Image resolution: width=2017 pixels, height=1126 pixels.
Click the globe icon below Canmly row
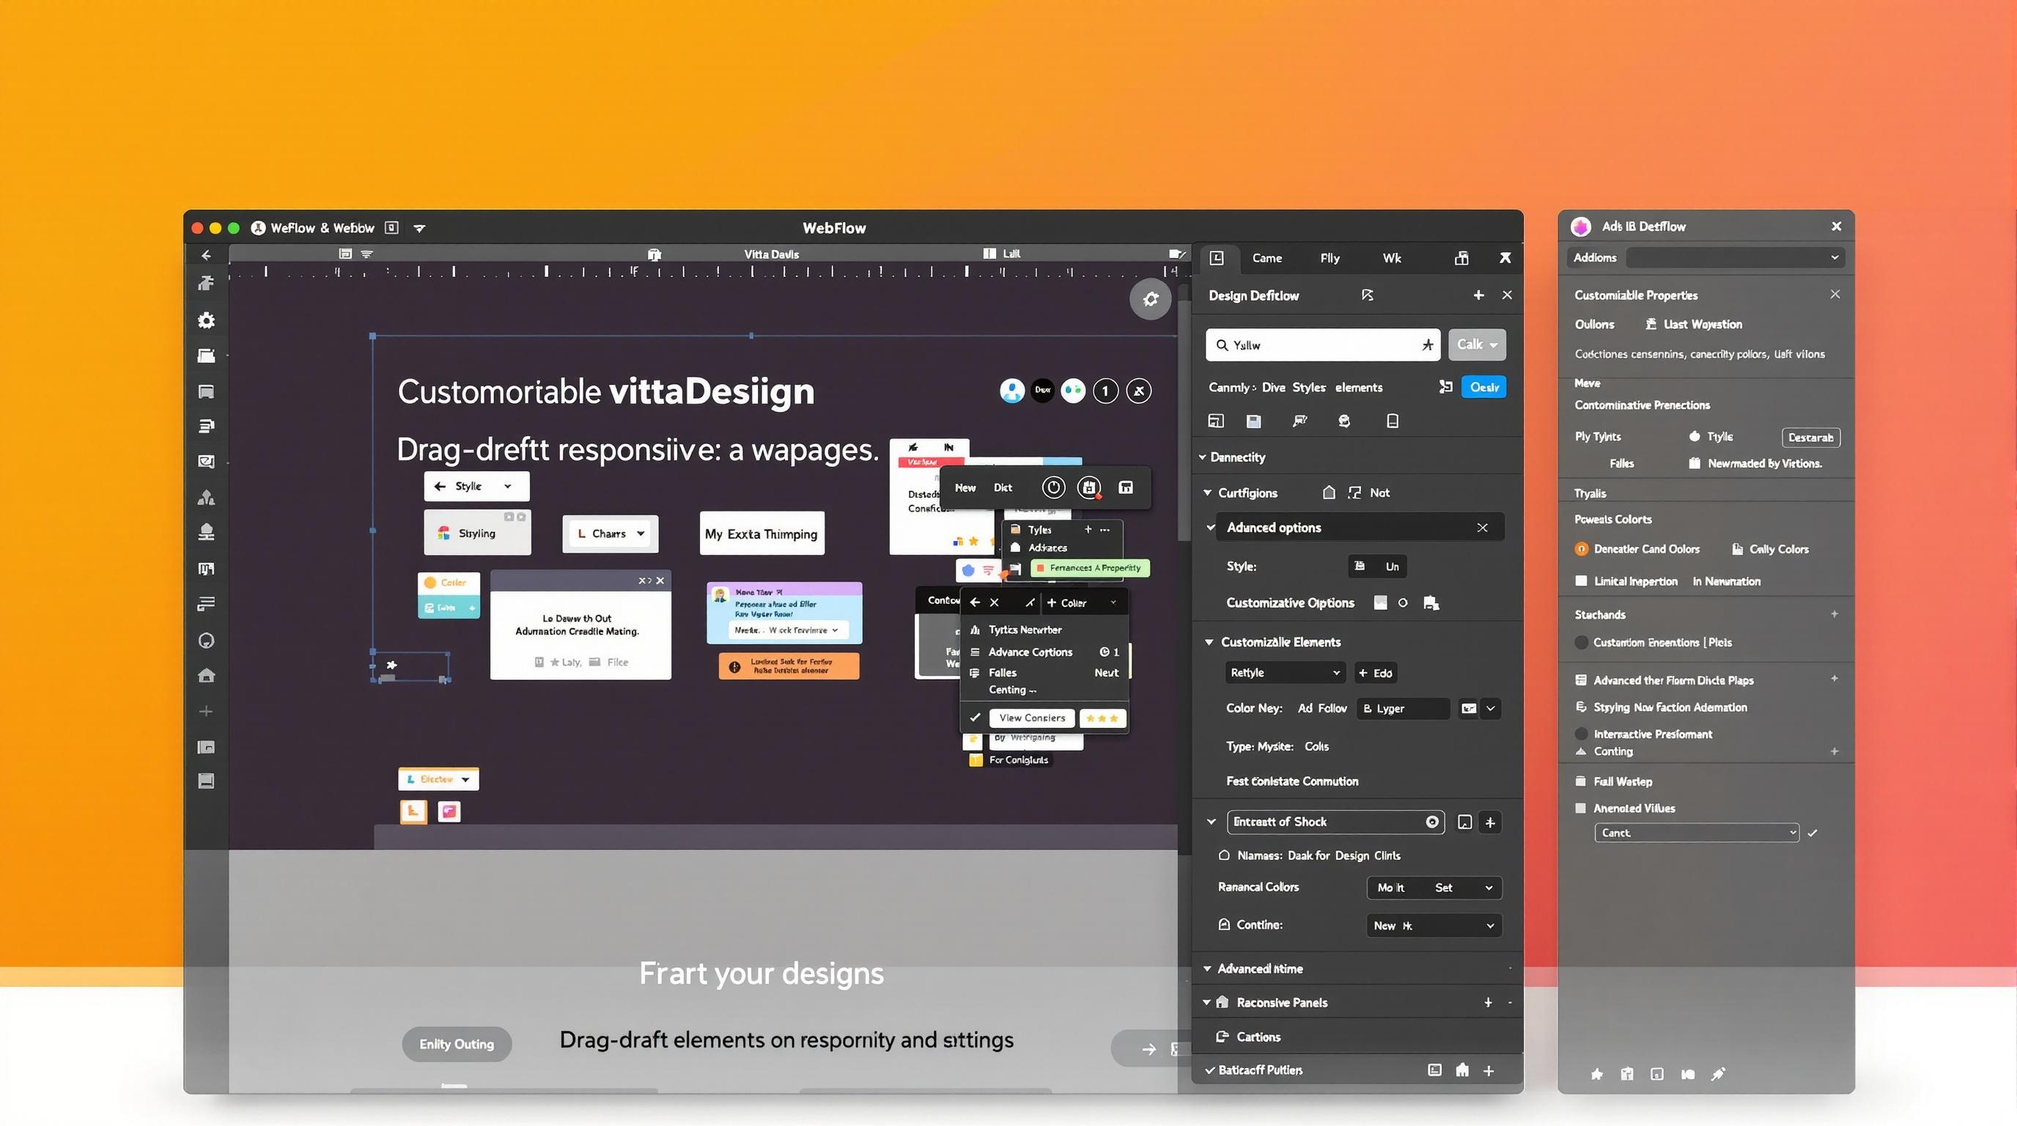pos(1344,422)
